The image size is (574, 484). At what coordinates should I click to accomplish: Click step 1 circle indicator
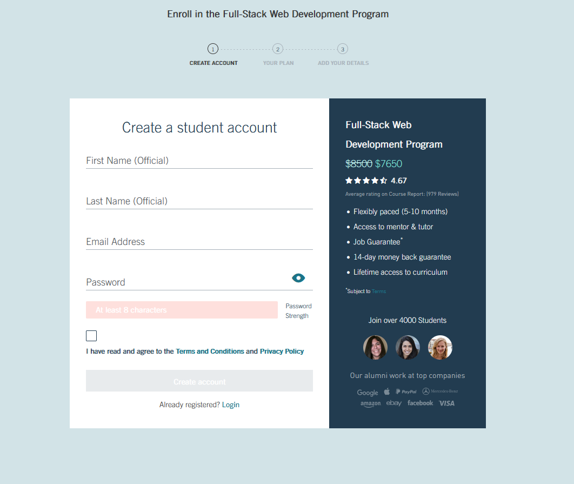pos(213,49)
